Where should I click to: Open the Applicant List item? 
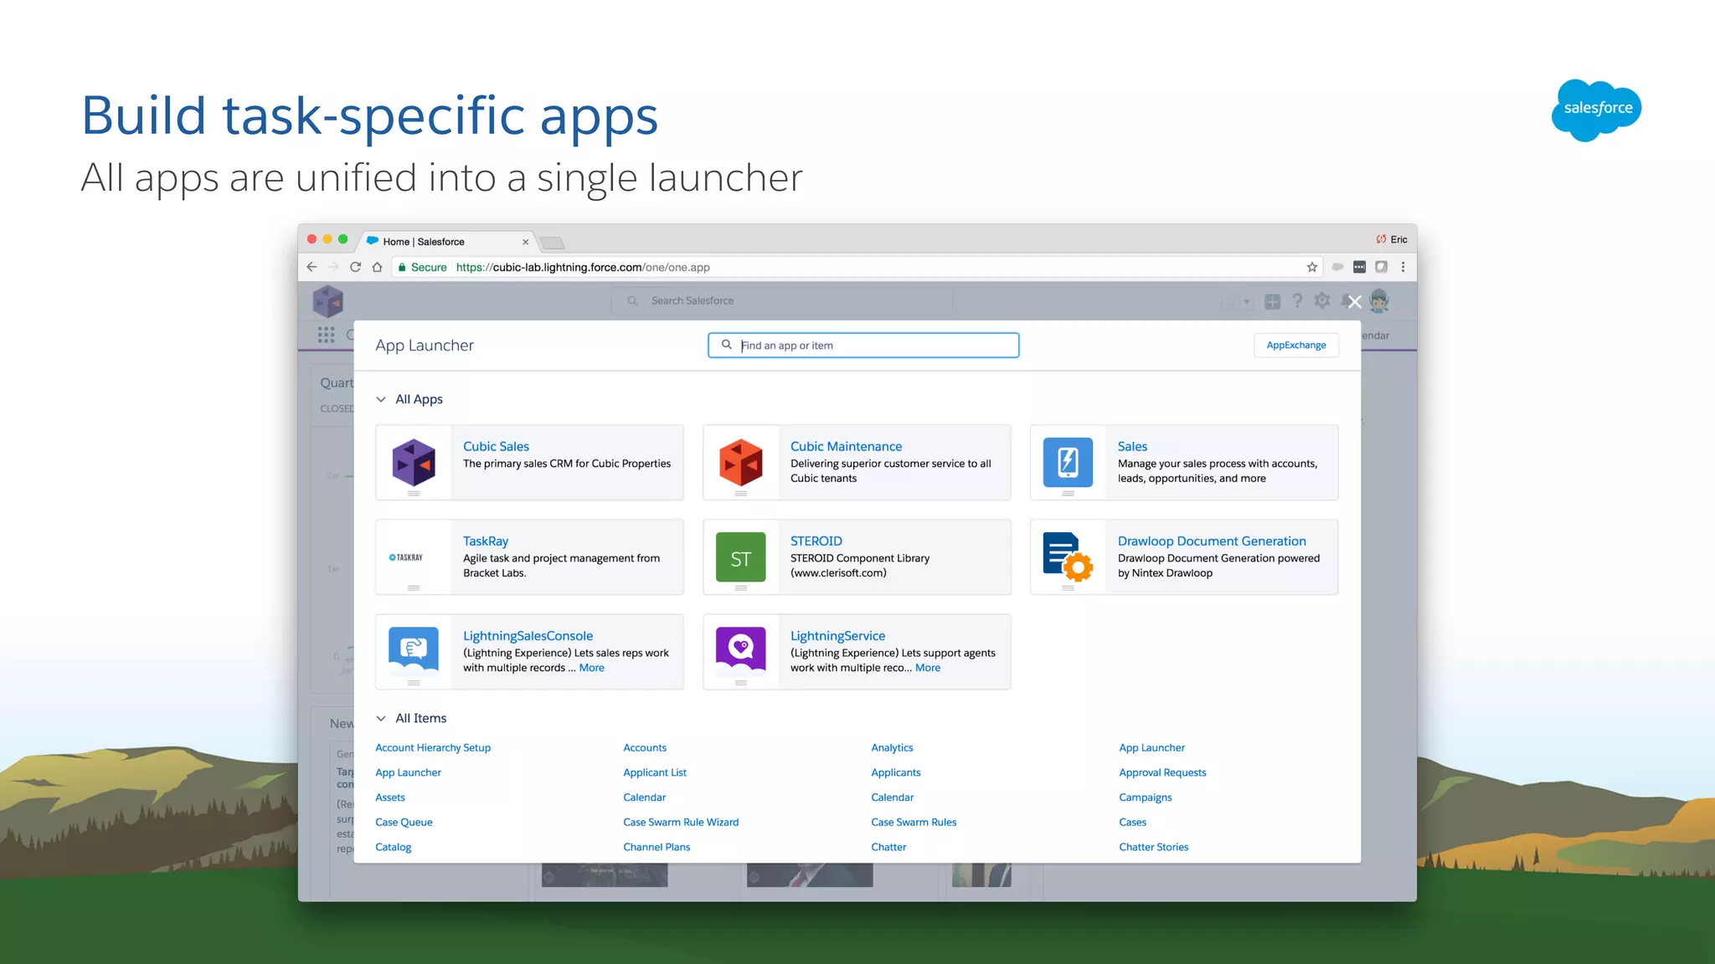[x=655, y=773]
